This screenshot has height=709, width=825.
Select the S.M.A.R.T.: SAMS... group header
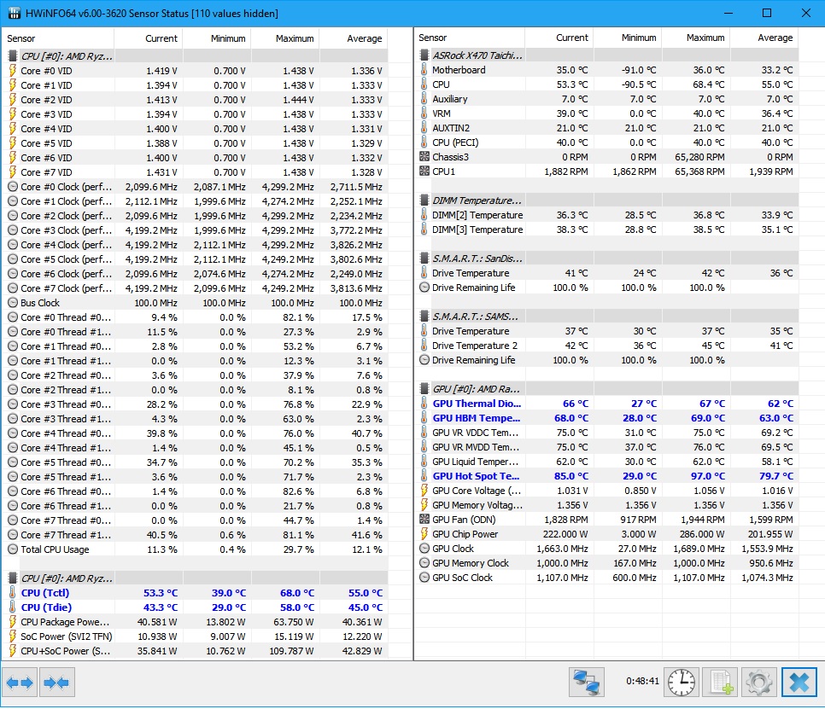(607, 317)
